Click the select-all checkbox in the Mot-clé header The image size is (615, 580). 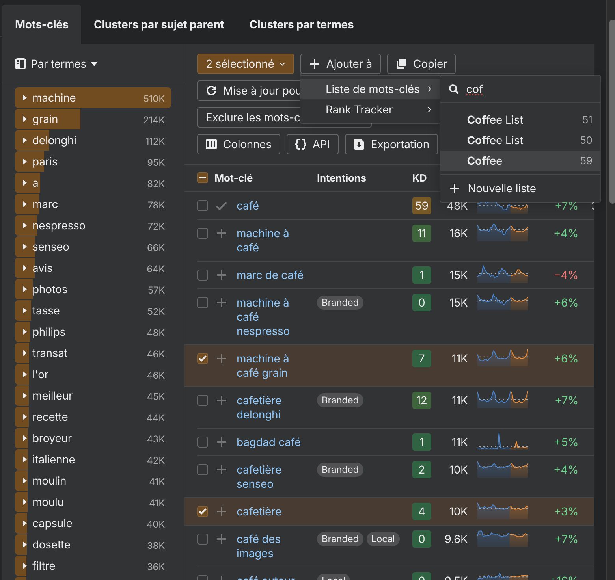202,178
